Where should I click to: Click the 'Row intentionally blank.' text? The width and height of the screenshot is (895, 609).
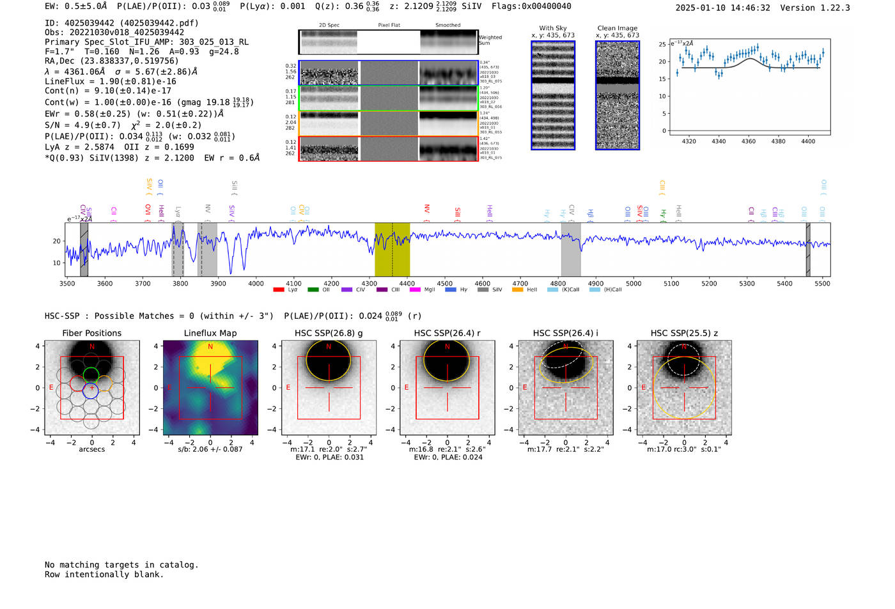[x=104, y=574]
